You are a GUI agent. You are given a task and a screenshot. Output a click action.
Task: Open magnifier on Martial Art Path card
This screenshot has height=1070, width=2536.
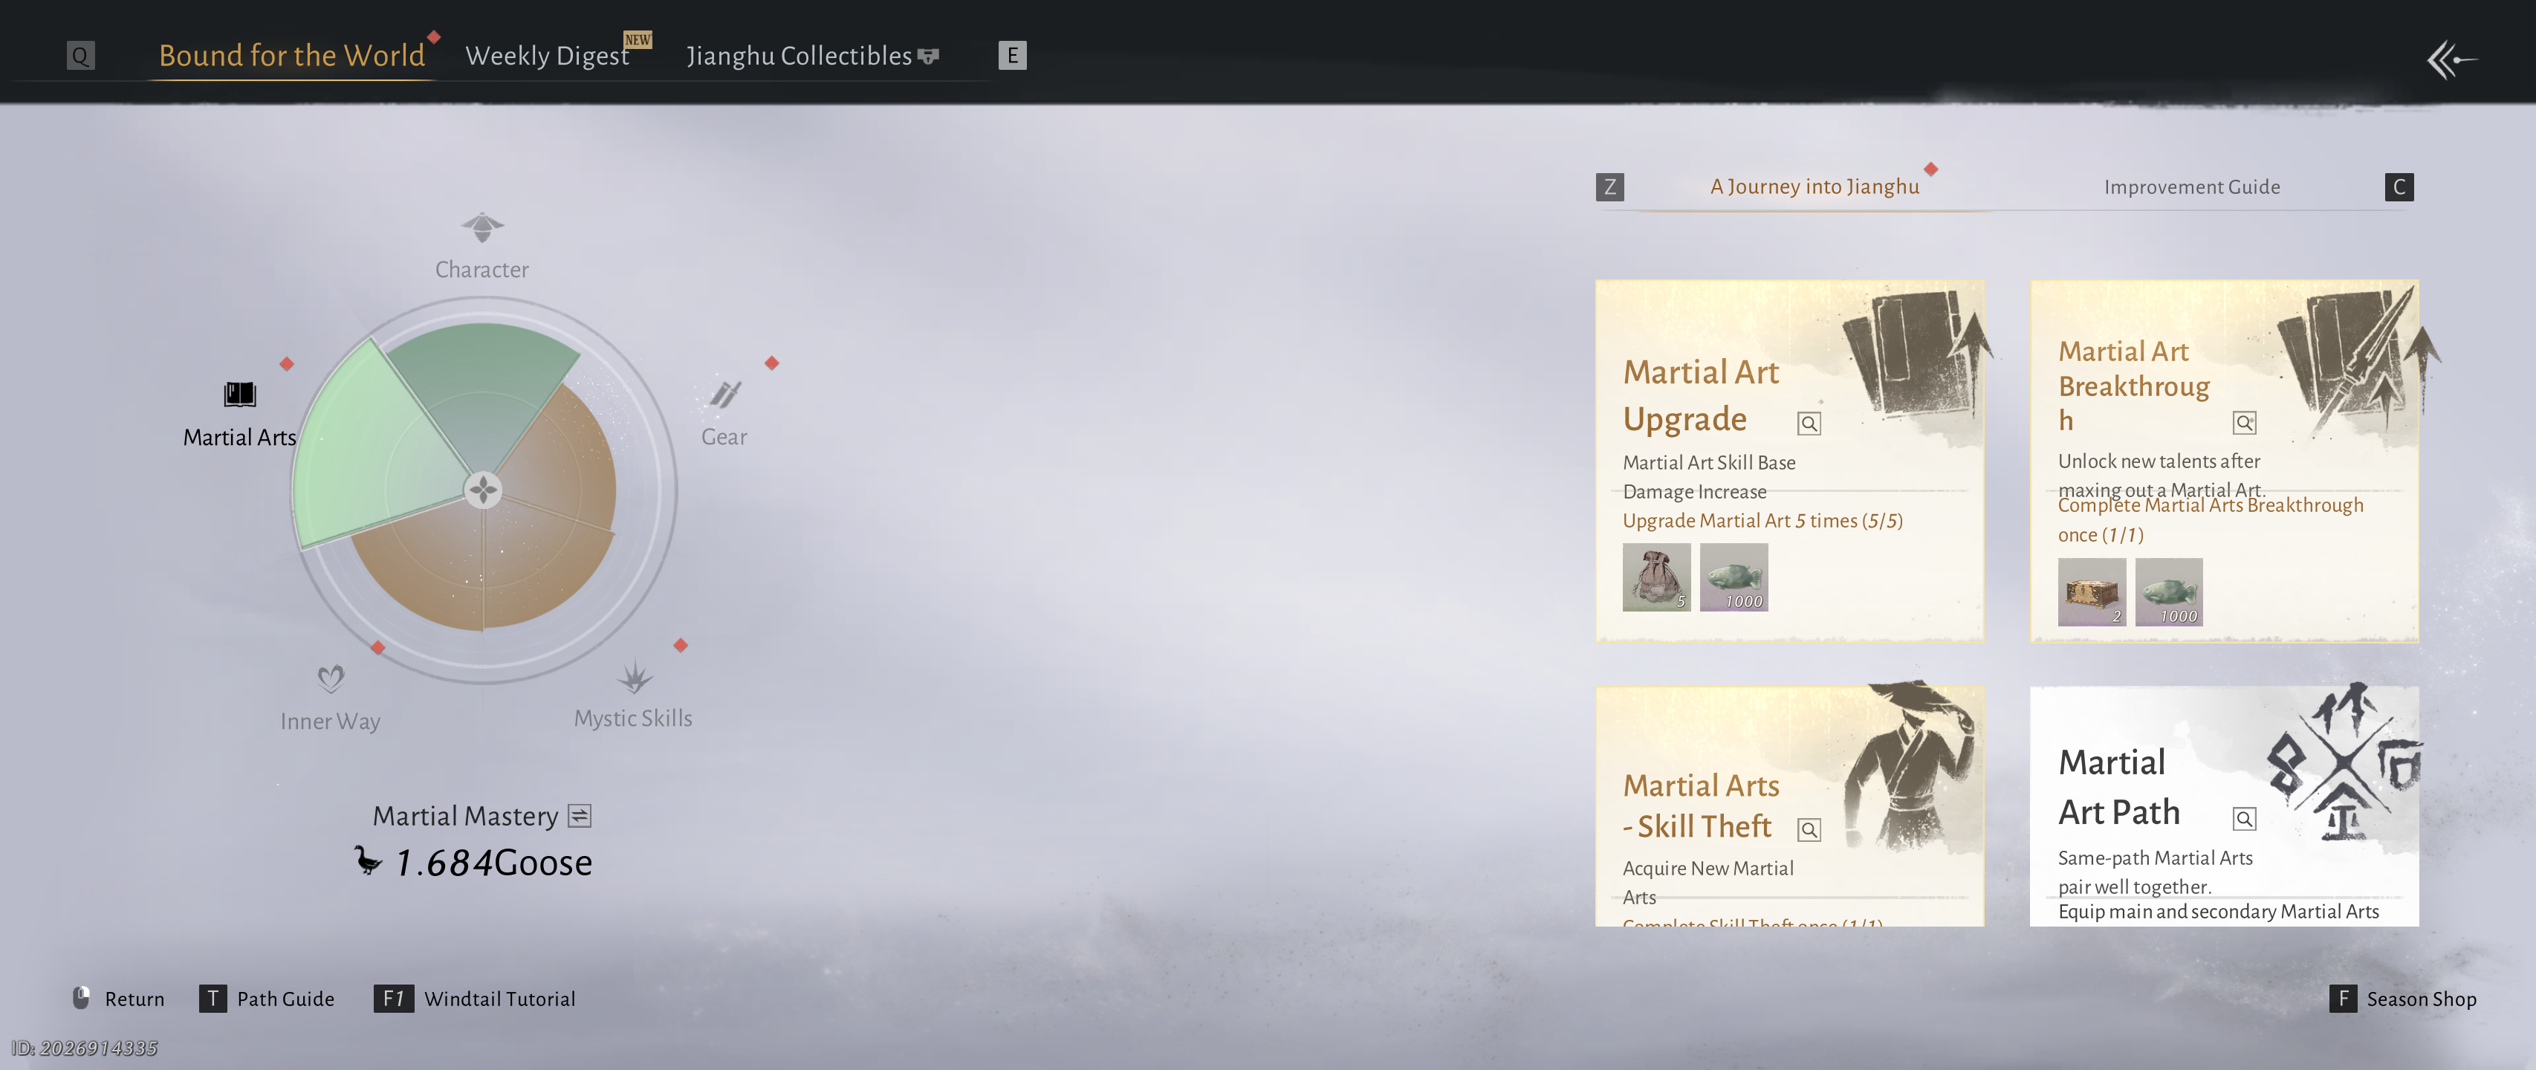[x=2243, y=818]
